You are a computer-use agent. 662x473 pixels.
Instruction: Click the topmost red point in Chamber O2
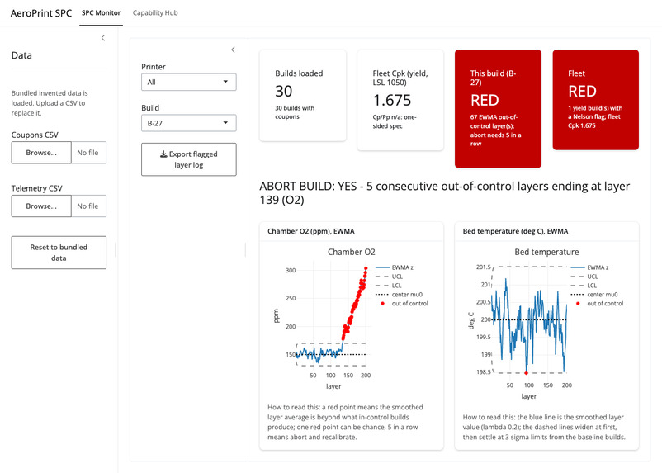point(366,268)
